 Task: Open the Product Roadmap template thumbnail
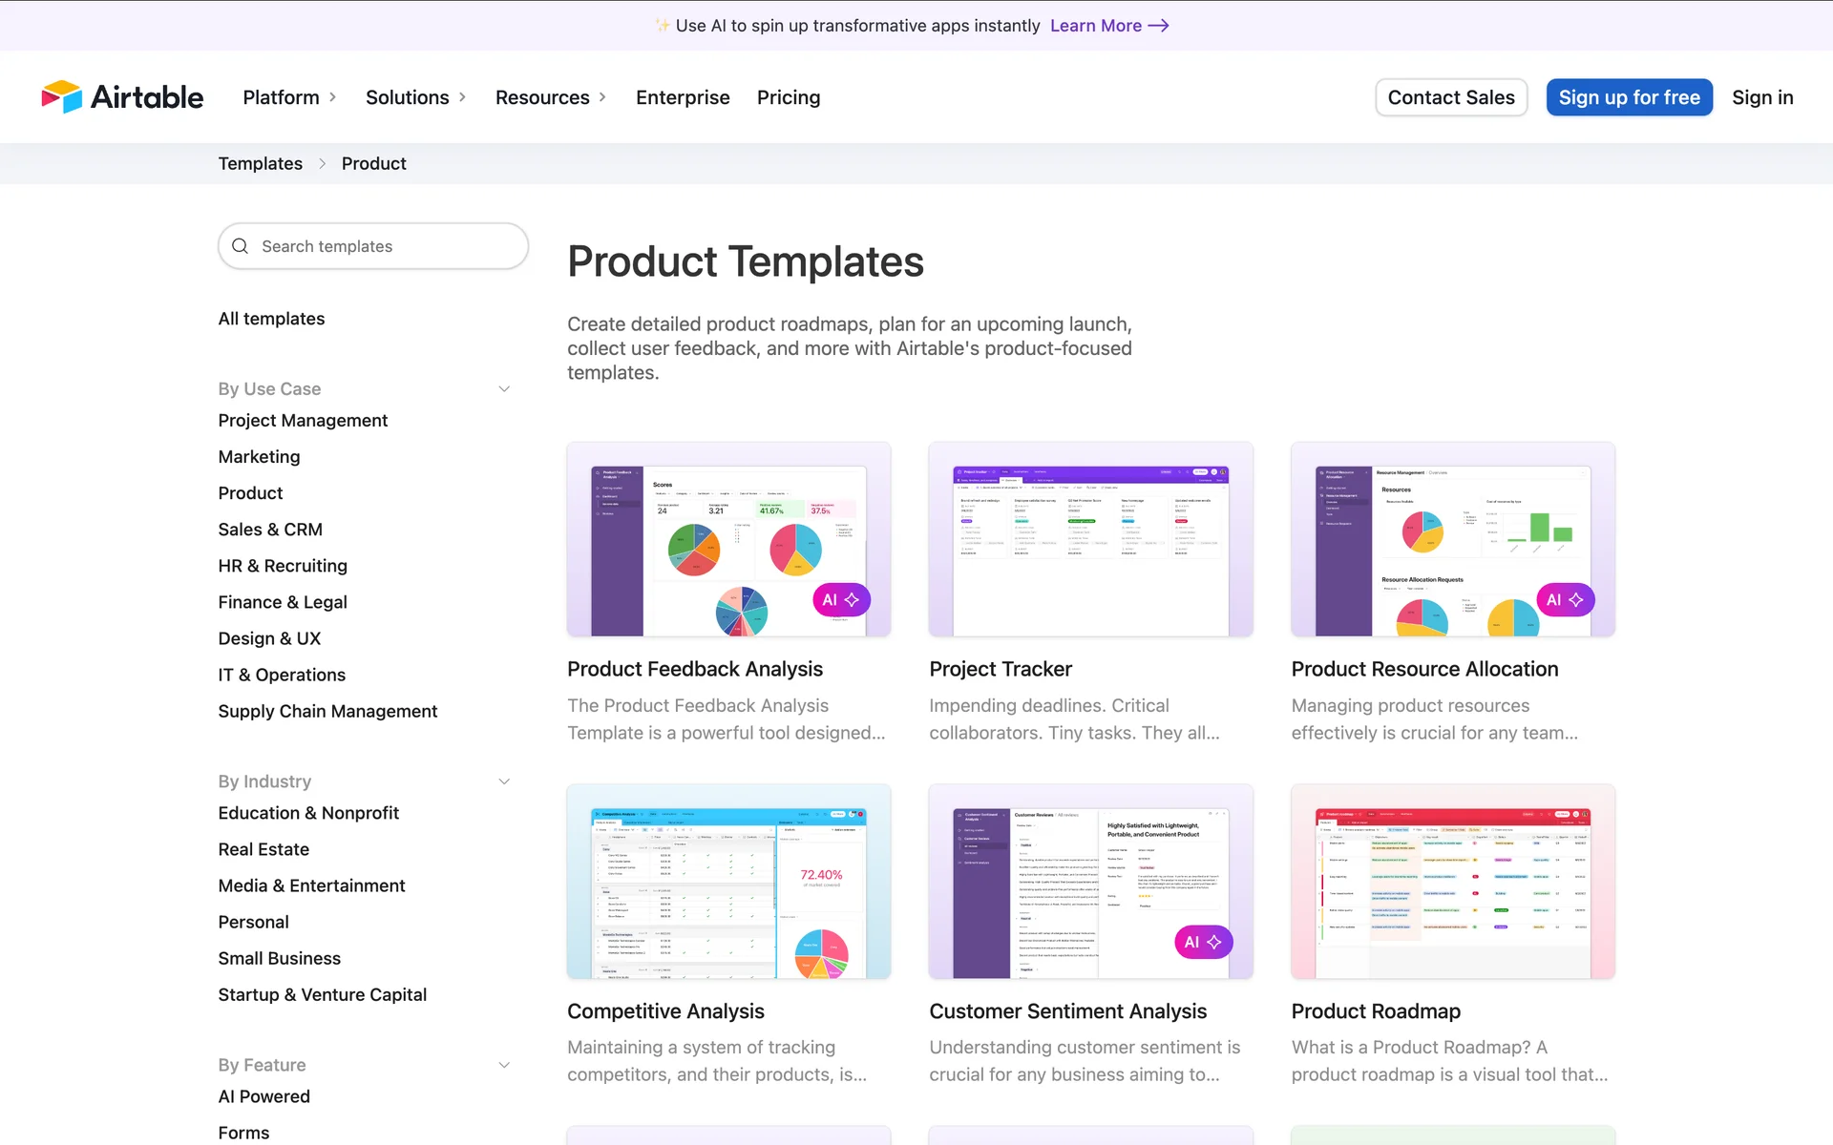[x=1452, y=882]
